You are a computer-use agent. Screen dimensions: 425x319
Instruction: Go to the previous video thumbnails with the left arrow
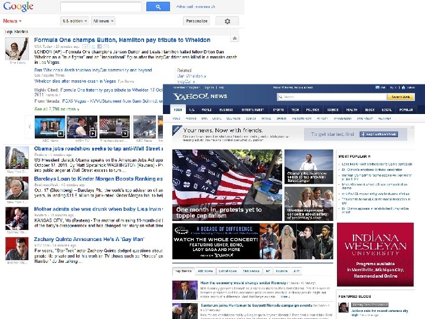tap(30, 126)
